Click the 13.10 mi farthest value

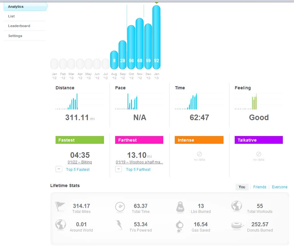point(139,155)
